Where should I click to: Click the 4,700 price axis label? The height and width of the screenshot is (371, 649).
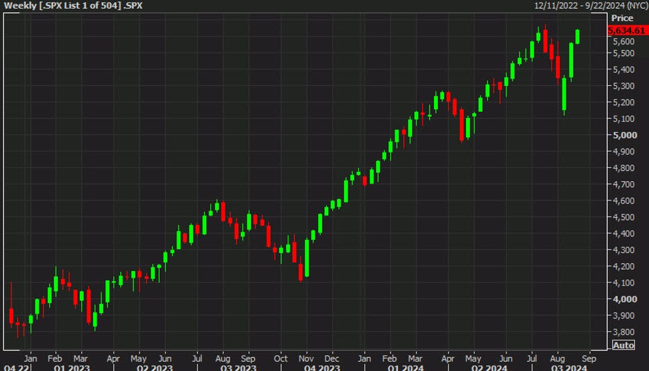pyautogui.click(x=623, y=185)
